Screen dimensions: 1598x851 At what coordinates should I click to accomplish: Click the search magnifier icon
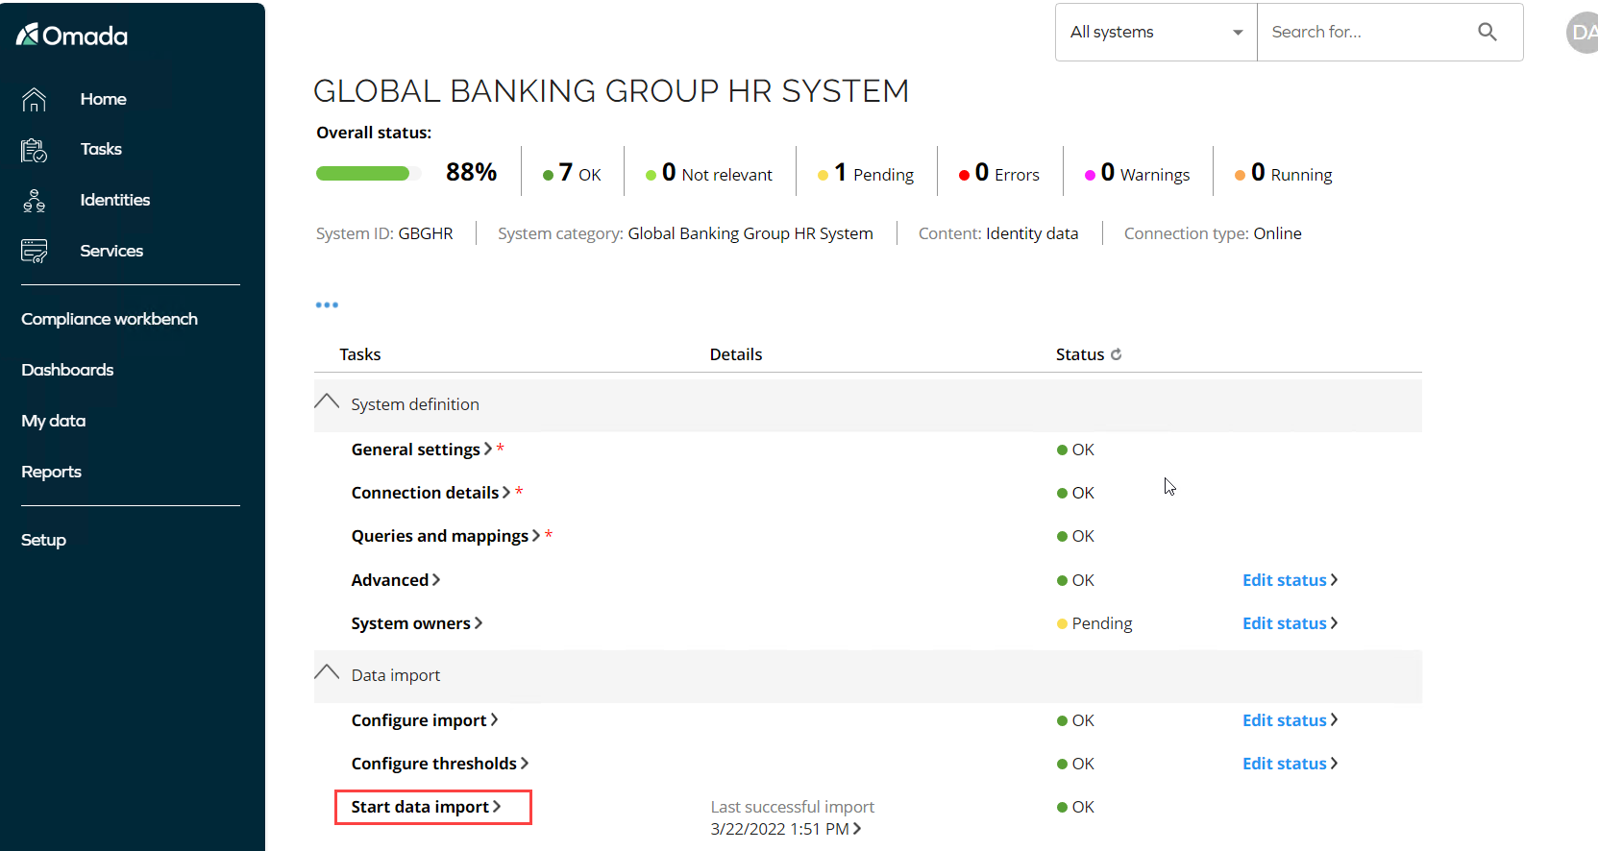(x=1487, y=32)
